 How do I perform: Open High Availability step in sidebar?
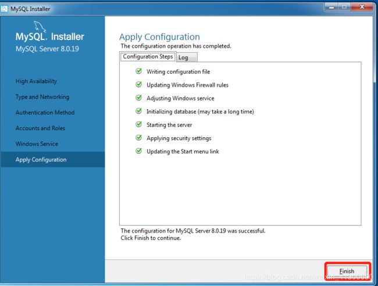[36, 81]
